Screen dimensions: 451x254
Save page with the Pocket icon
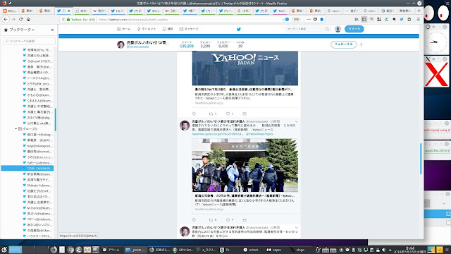pyautogui.click(x=315, y=19)
